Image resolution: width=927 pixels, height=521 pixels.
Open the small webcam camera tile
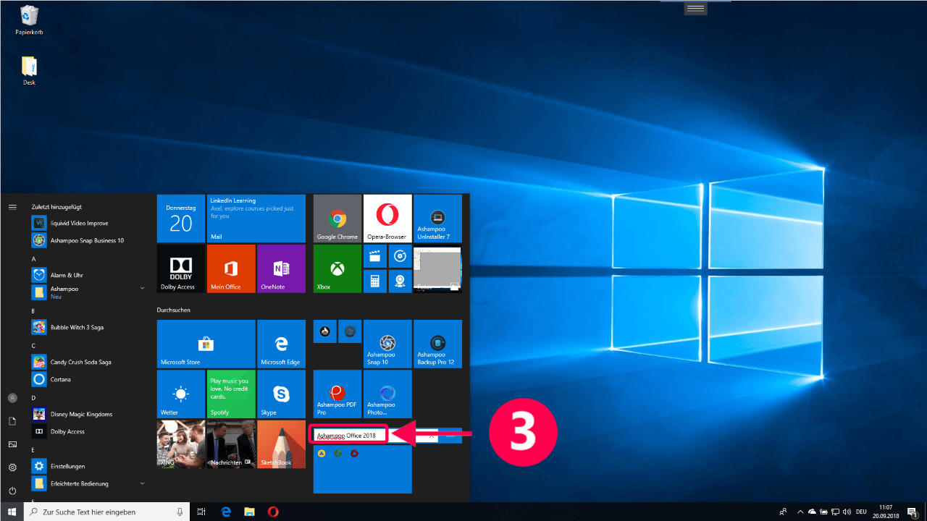pyautogui.click(x=400, y=281)
